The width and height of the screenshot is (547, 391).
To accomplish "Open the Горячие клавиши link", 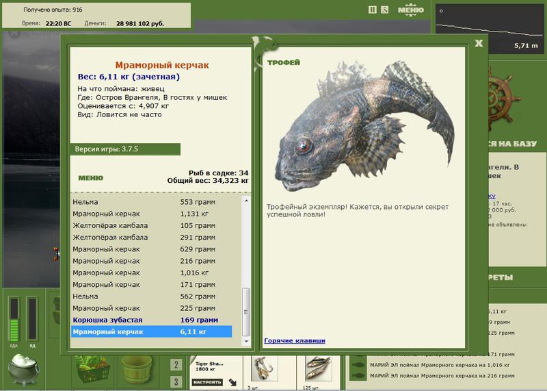I will (295, 341).
